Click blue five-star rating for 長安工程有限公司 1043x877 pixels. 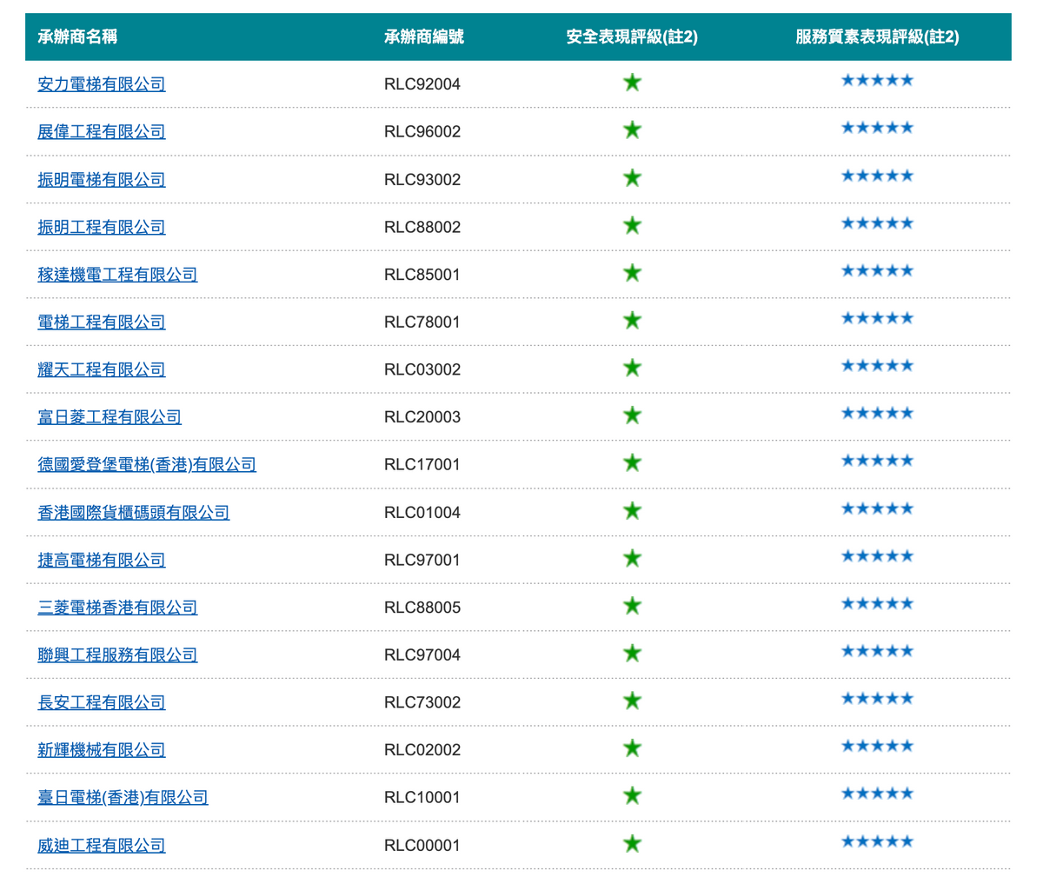(878, 699)
